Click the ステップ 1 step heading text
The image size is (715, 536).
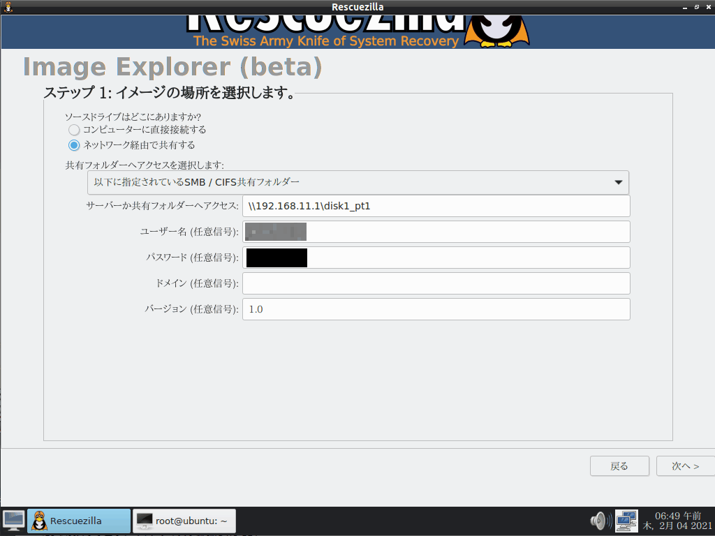(x=170, y=93)
